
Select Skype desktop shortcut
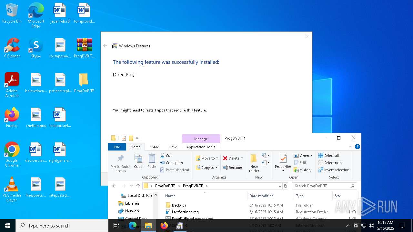pos(36,48)
